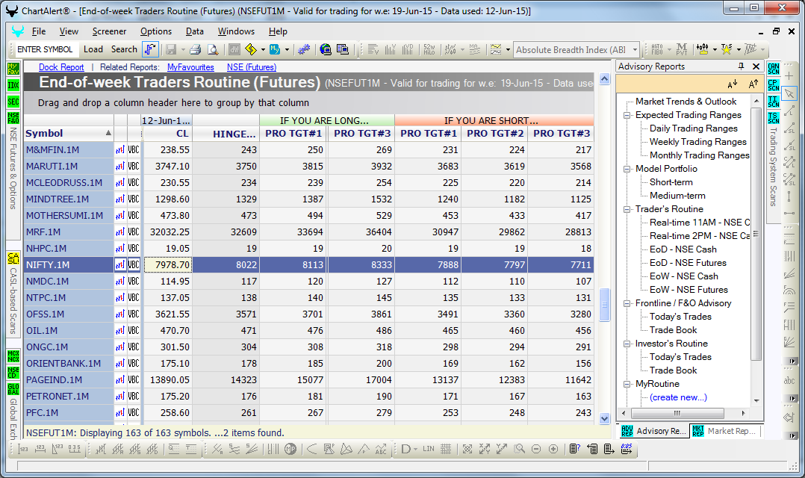Open the Screener menu
Viewport: 805px width, 478px height.
pos(109,31)
